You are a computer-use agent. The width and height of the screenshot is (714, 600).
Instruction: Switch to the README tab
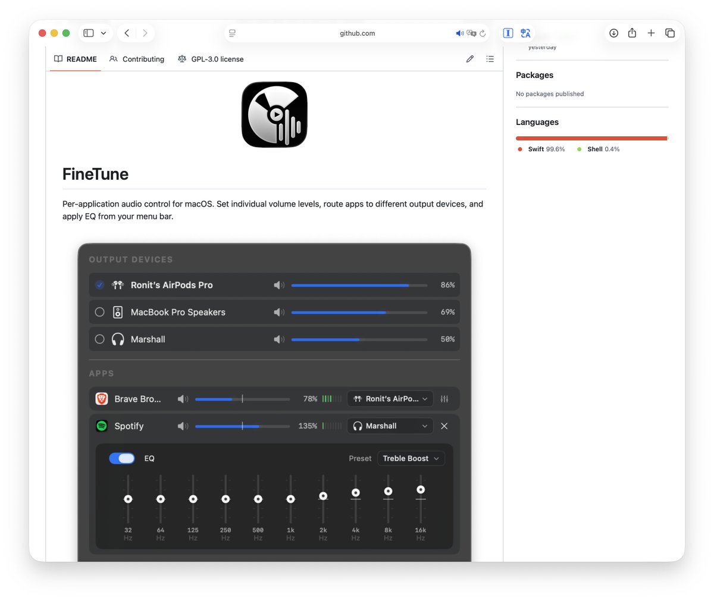[x=76, y=59]
